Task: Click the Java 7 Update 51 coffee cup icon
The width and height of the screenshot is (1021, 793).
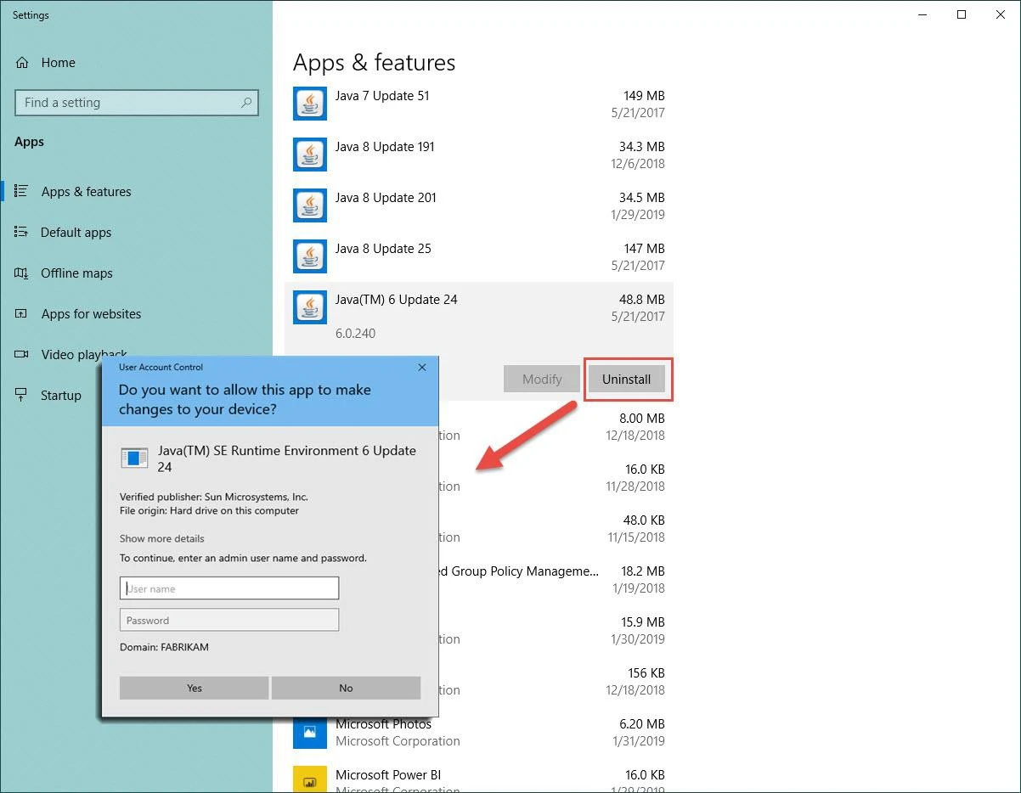Action: pos(309,104)
